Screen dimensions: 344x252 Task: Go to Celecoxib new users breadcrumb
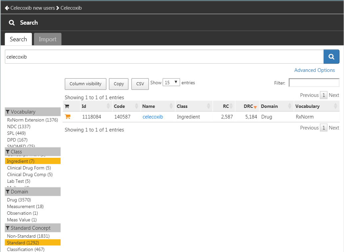click(x=33, y=8)
